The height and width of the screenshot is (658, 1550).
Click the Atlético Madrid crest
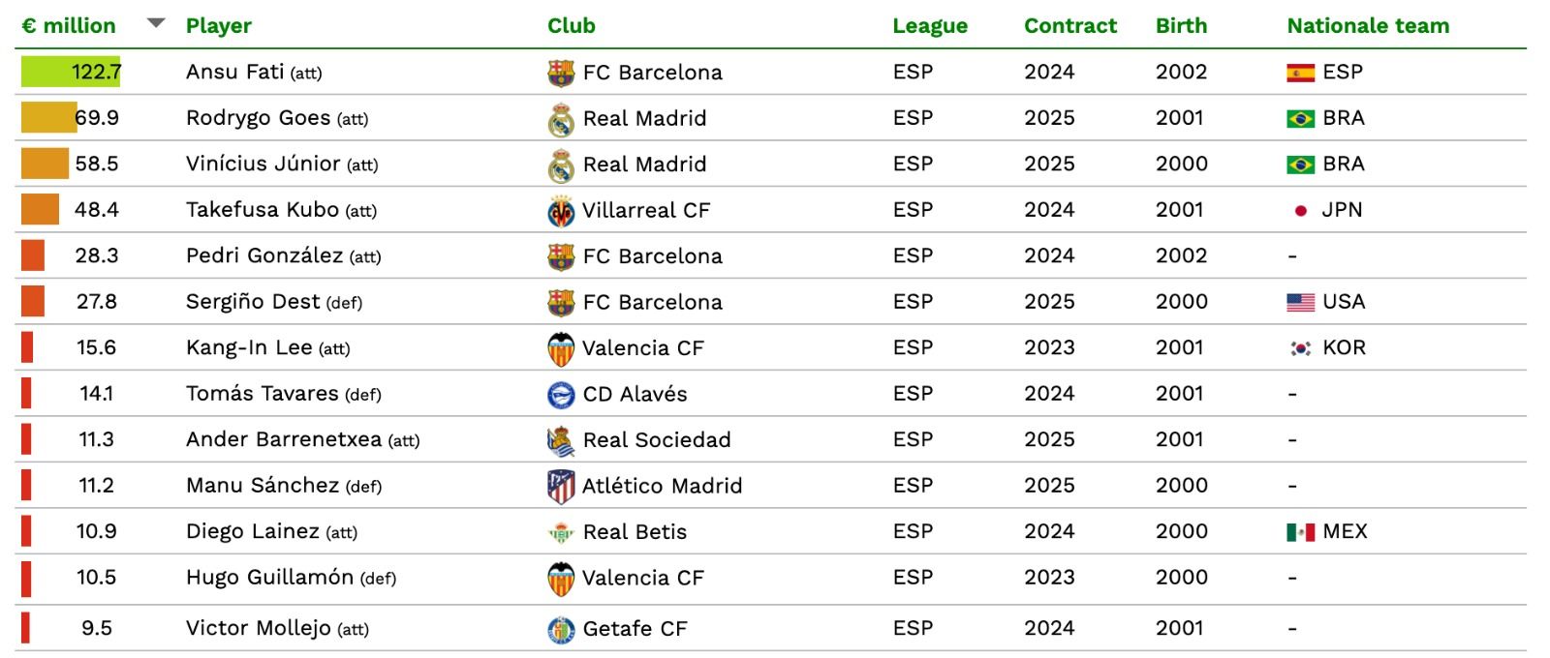point(560,485)
